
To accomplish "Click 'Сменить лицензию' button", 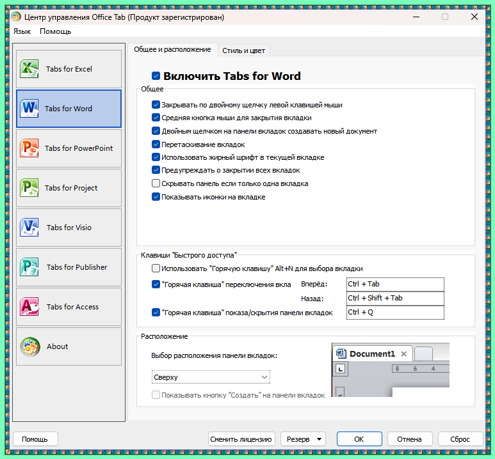I will [241, 439].
